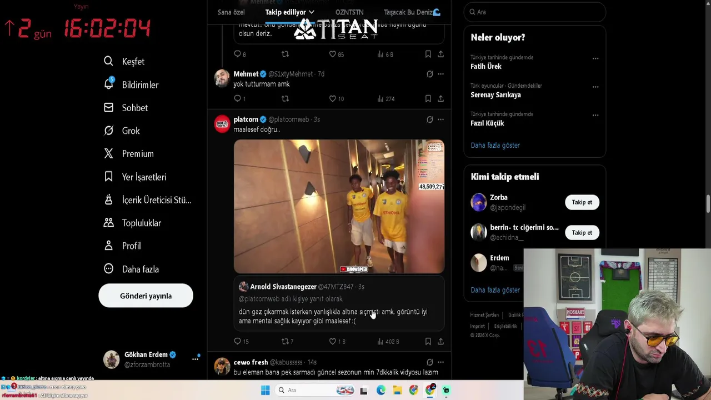Like the top post with 85 likes
Image resolution: width=711 pixels, height=400 pixels.
click(x=336, y=54)
